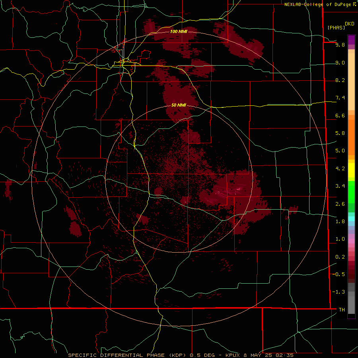Click the 8.2 legend value

(x=340, y=80)
